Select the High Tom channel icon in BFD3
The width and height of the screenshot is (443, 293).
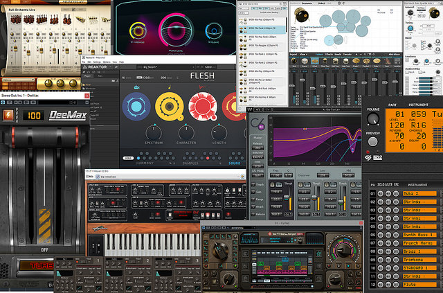tap(345, 60)
